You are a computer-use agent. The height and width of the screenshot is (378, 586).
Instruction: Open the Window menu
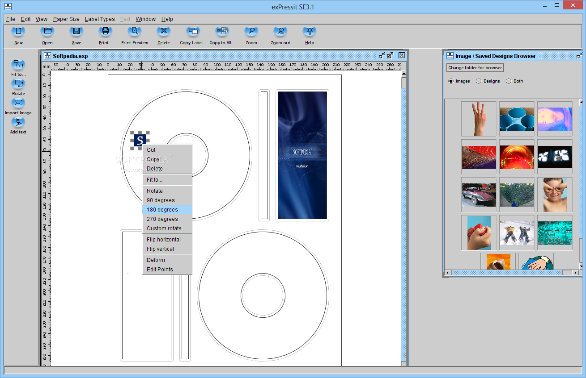point(146,19)
